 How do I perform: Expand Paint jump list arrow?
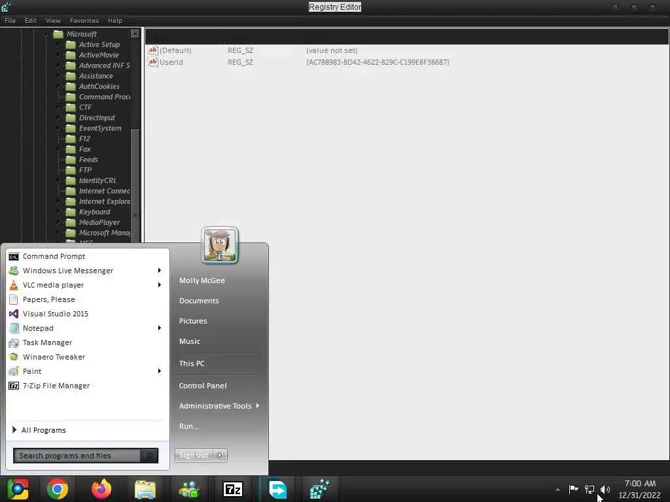[x=160, y=371]
